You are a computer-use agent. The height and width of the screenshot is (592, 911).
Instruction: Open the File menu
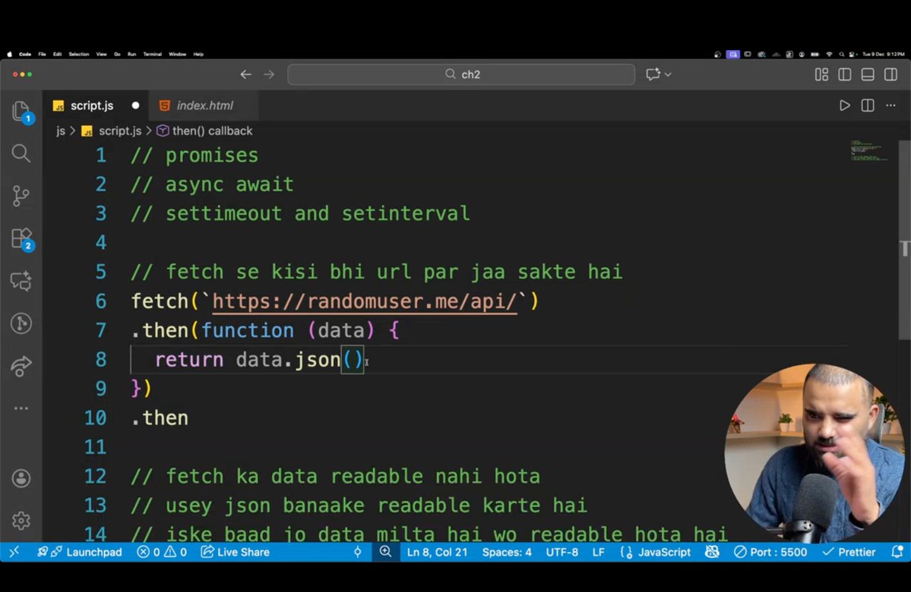[x=42, y=54]
